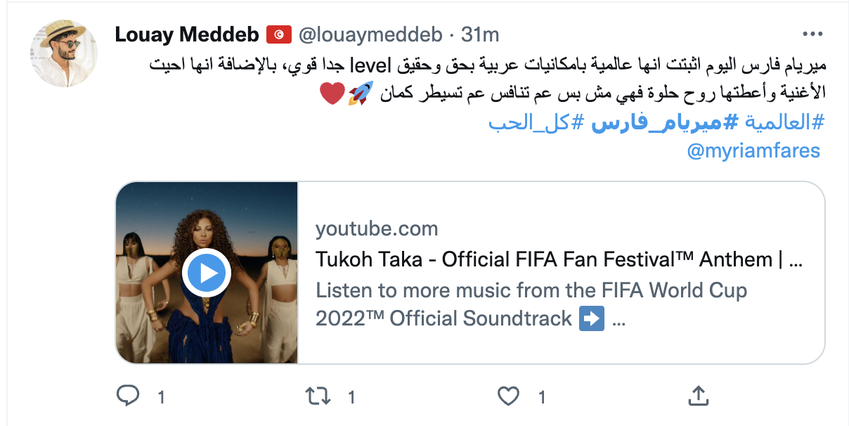Image resolution: width=849 pixels, height=426 pixels.
Task: Open the share tweet icon
Action: point(698,396)
